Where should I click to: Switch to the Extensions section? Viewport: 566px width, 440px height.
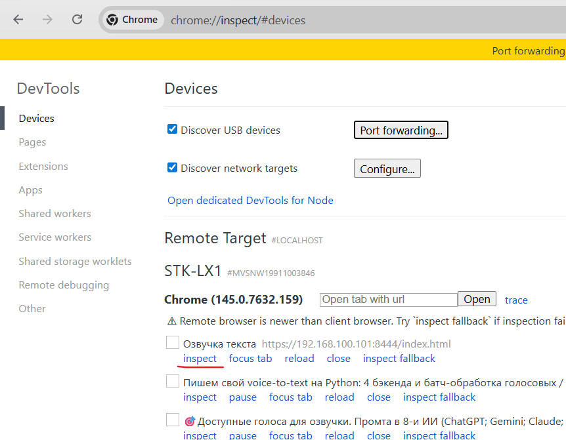point(43,167)
